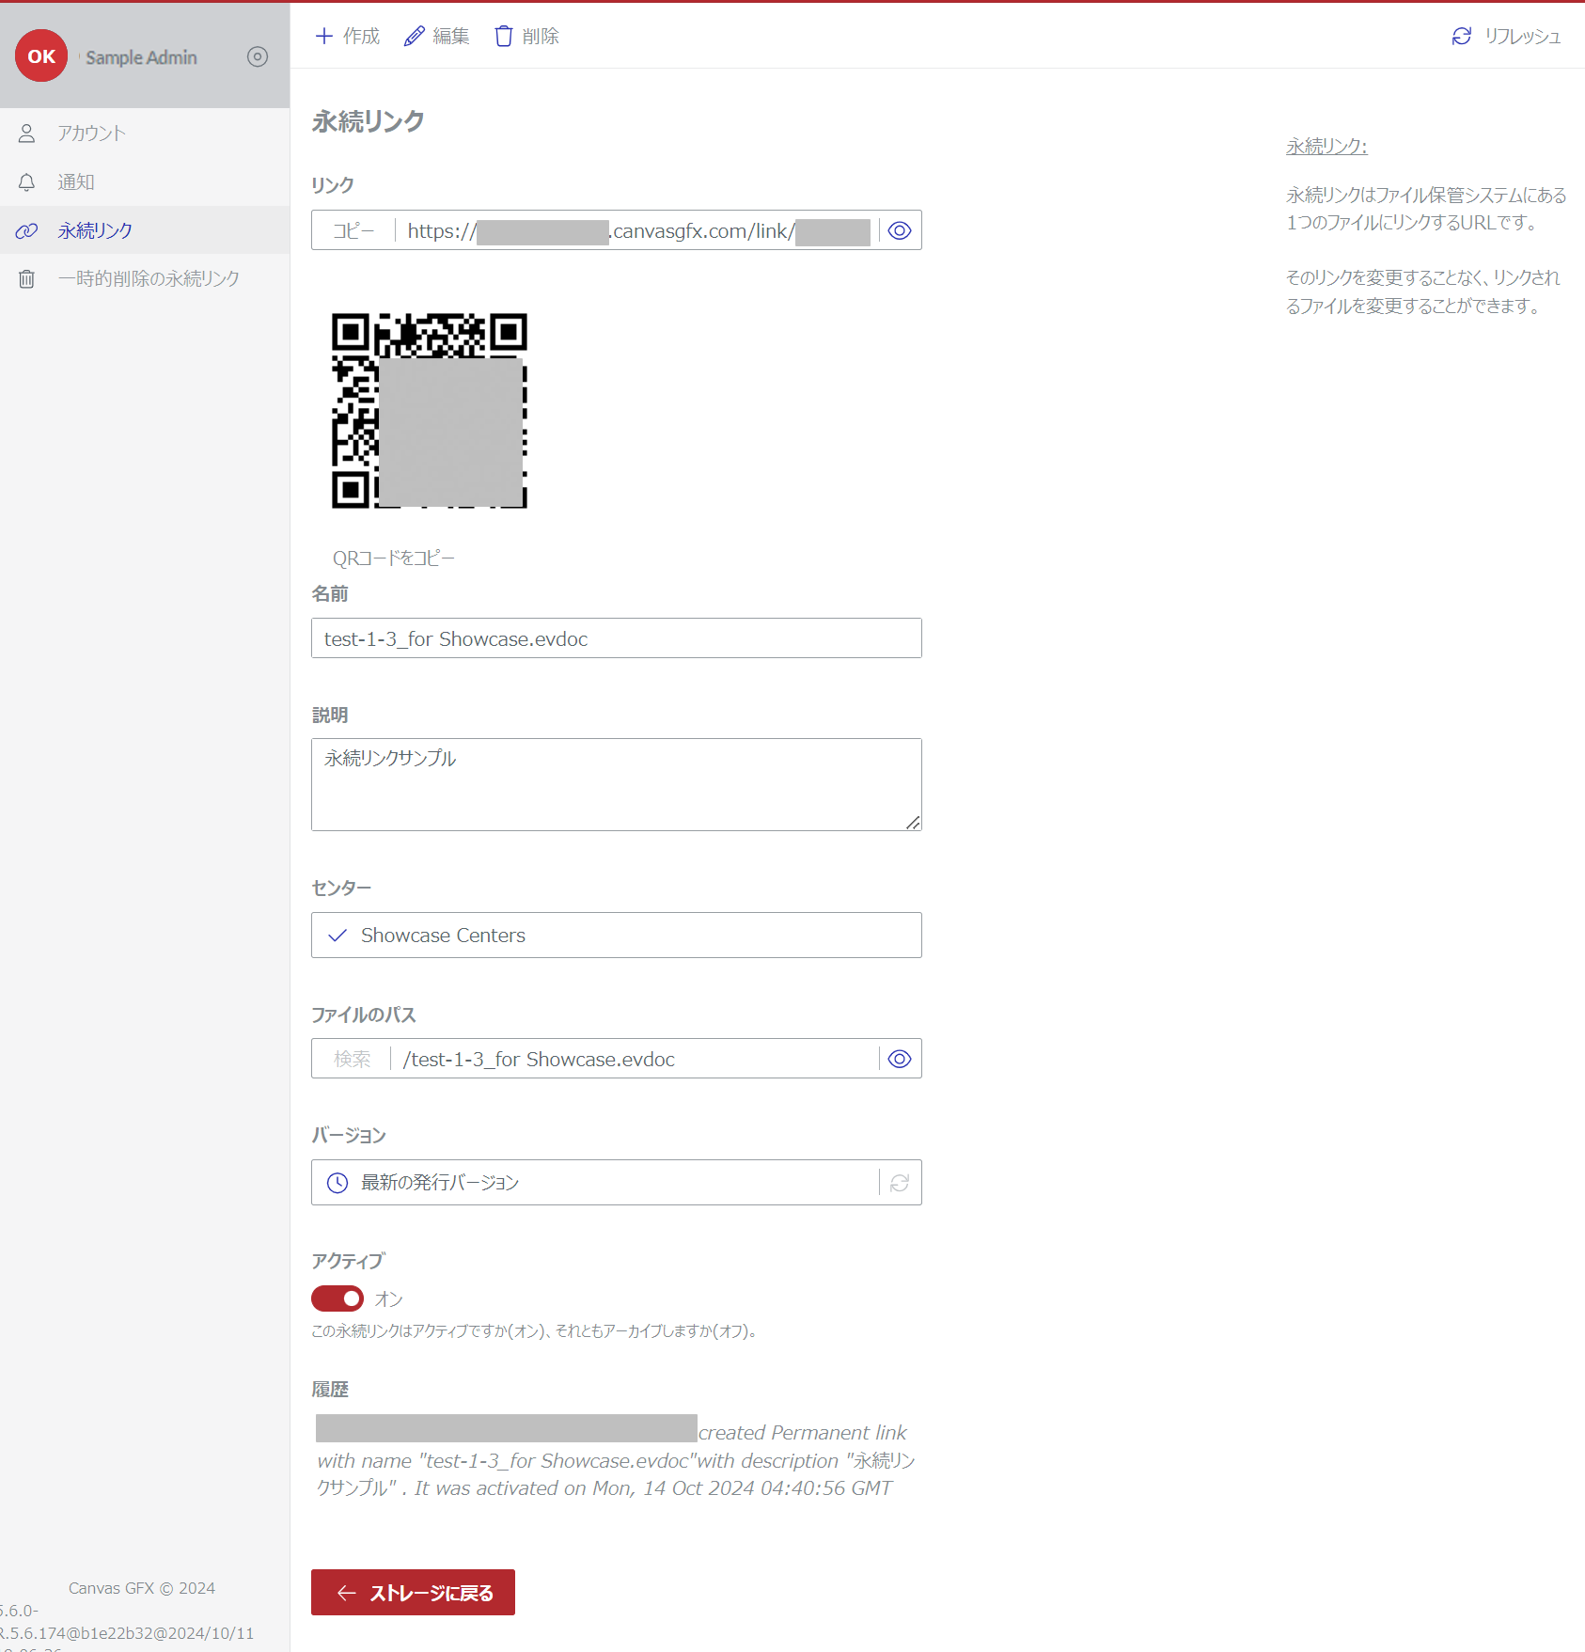Click the Sample Admin user name

(x=141, y=57)
